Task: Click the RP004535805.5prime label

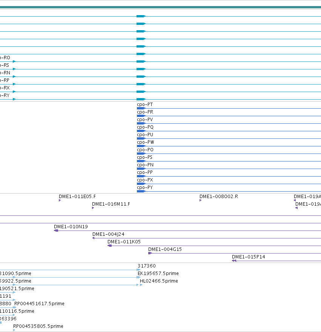Action: [x=38, y=326]
